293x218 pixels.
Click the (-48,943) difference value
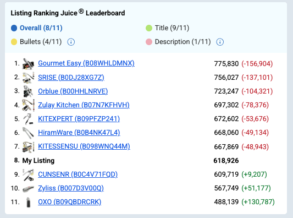(255, 146)
